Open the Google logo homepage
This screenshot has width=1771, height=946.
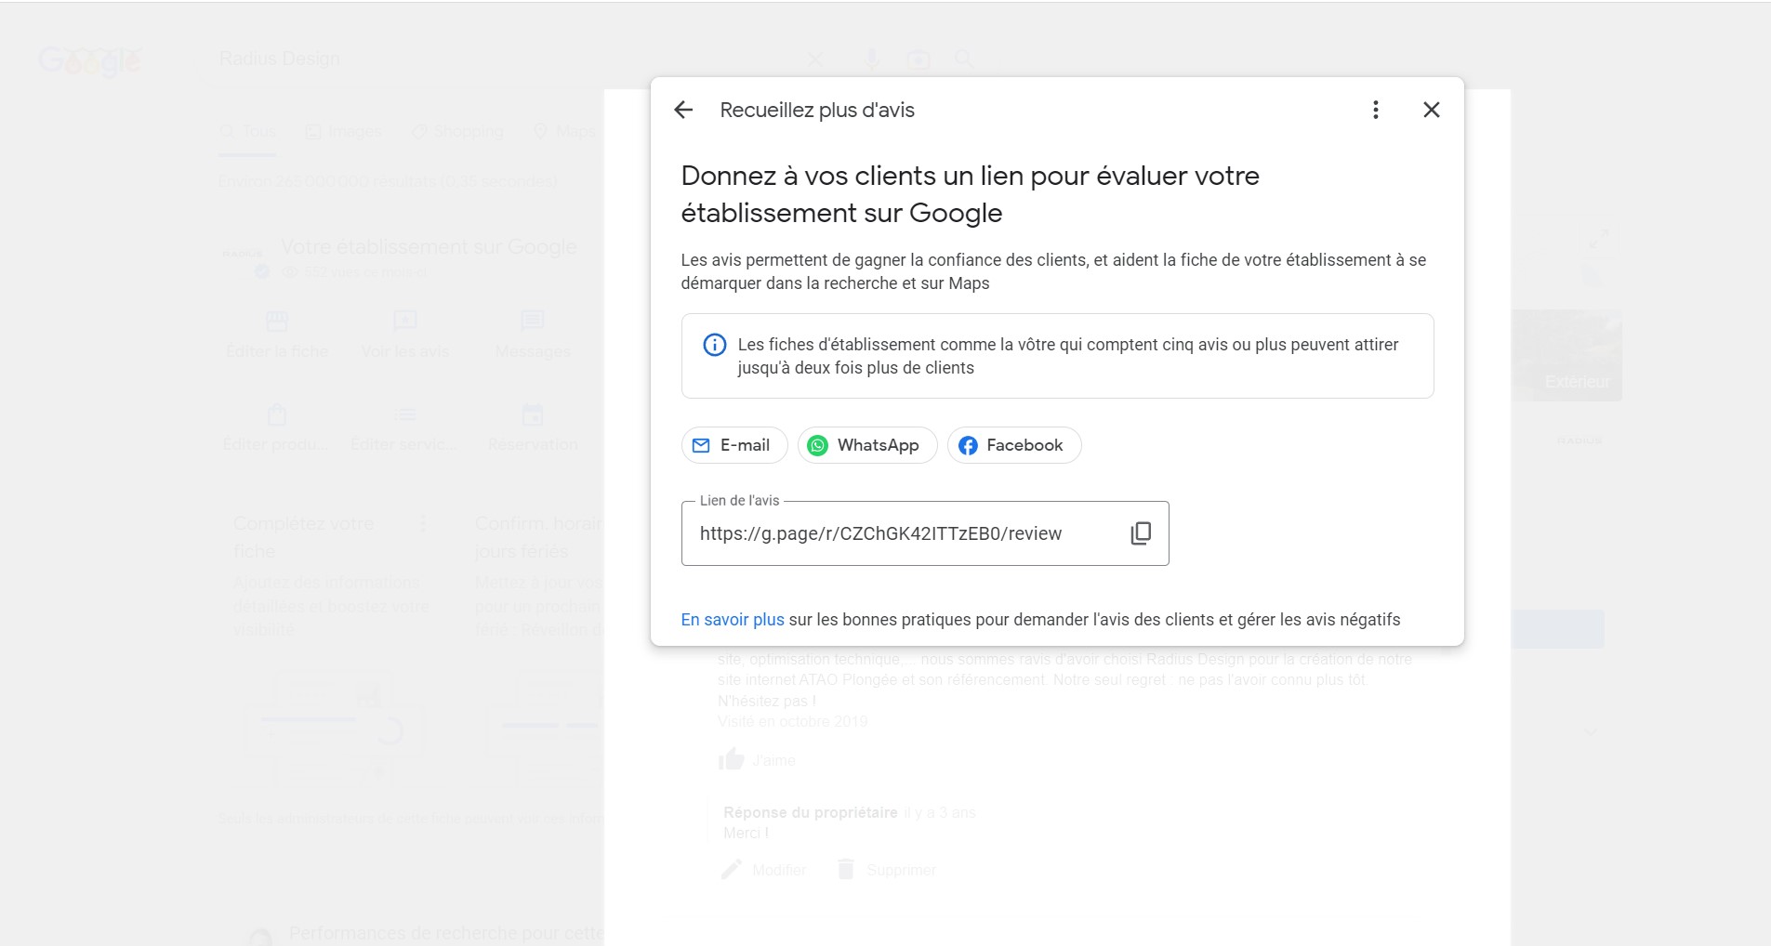click(x=90, y=60)
